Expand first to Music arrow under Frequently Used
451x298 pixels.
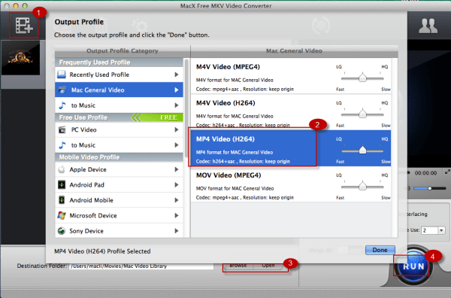[177, 105]
